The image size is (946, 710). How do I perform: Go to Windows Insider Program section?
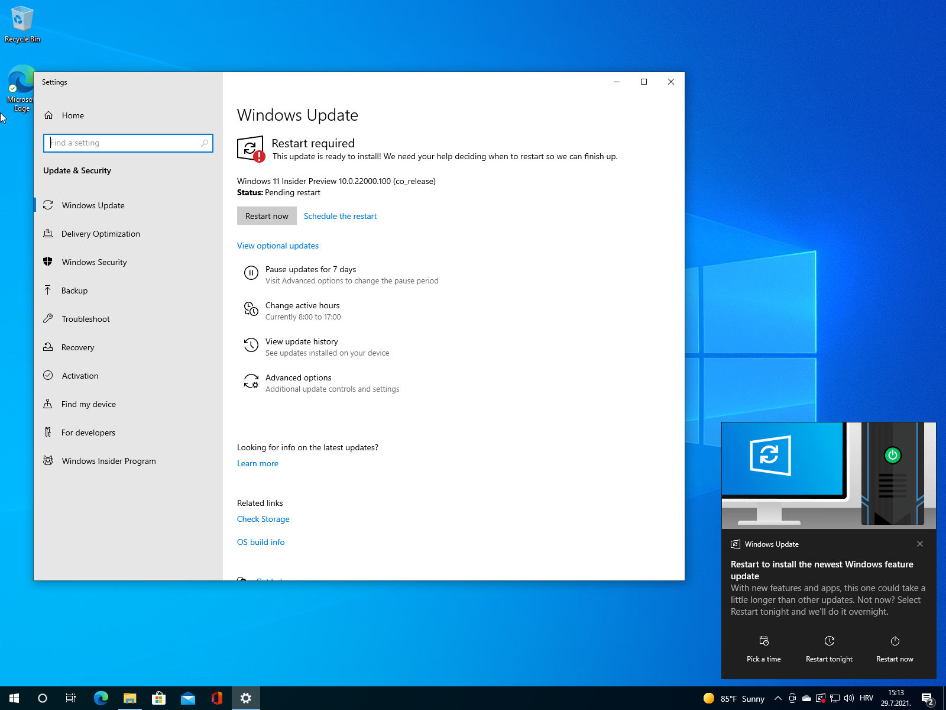[109, 461]
